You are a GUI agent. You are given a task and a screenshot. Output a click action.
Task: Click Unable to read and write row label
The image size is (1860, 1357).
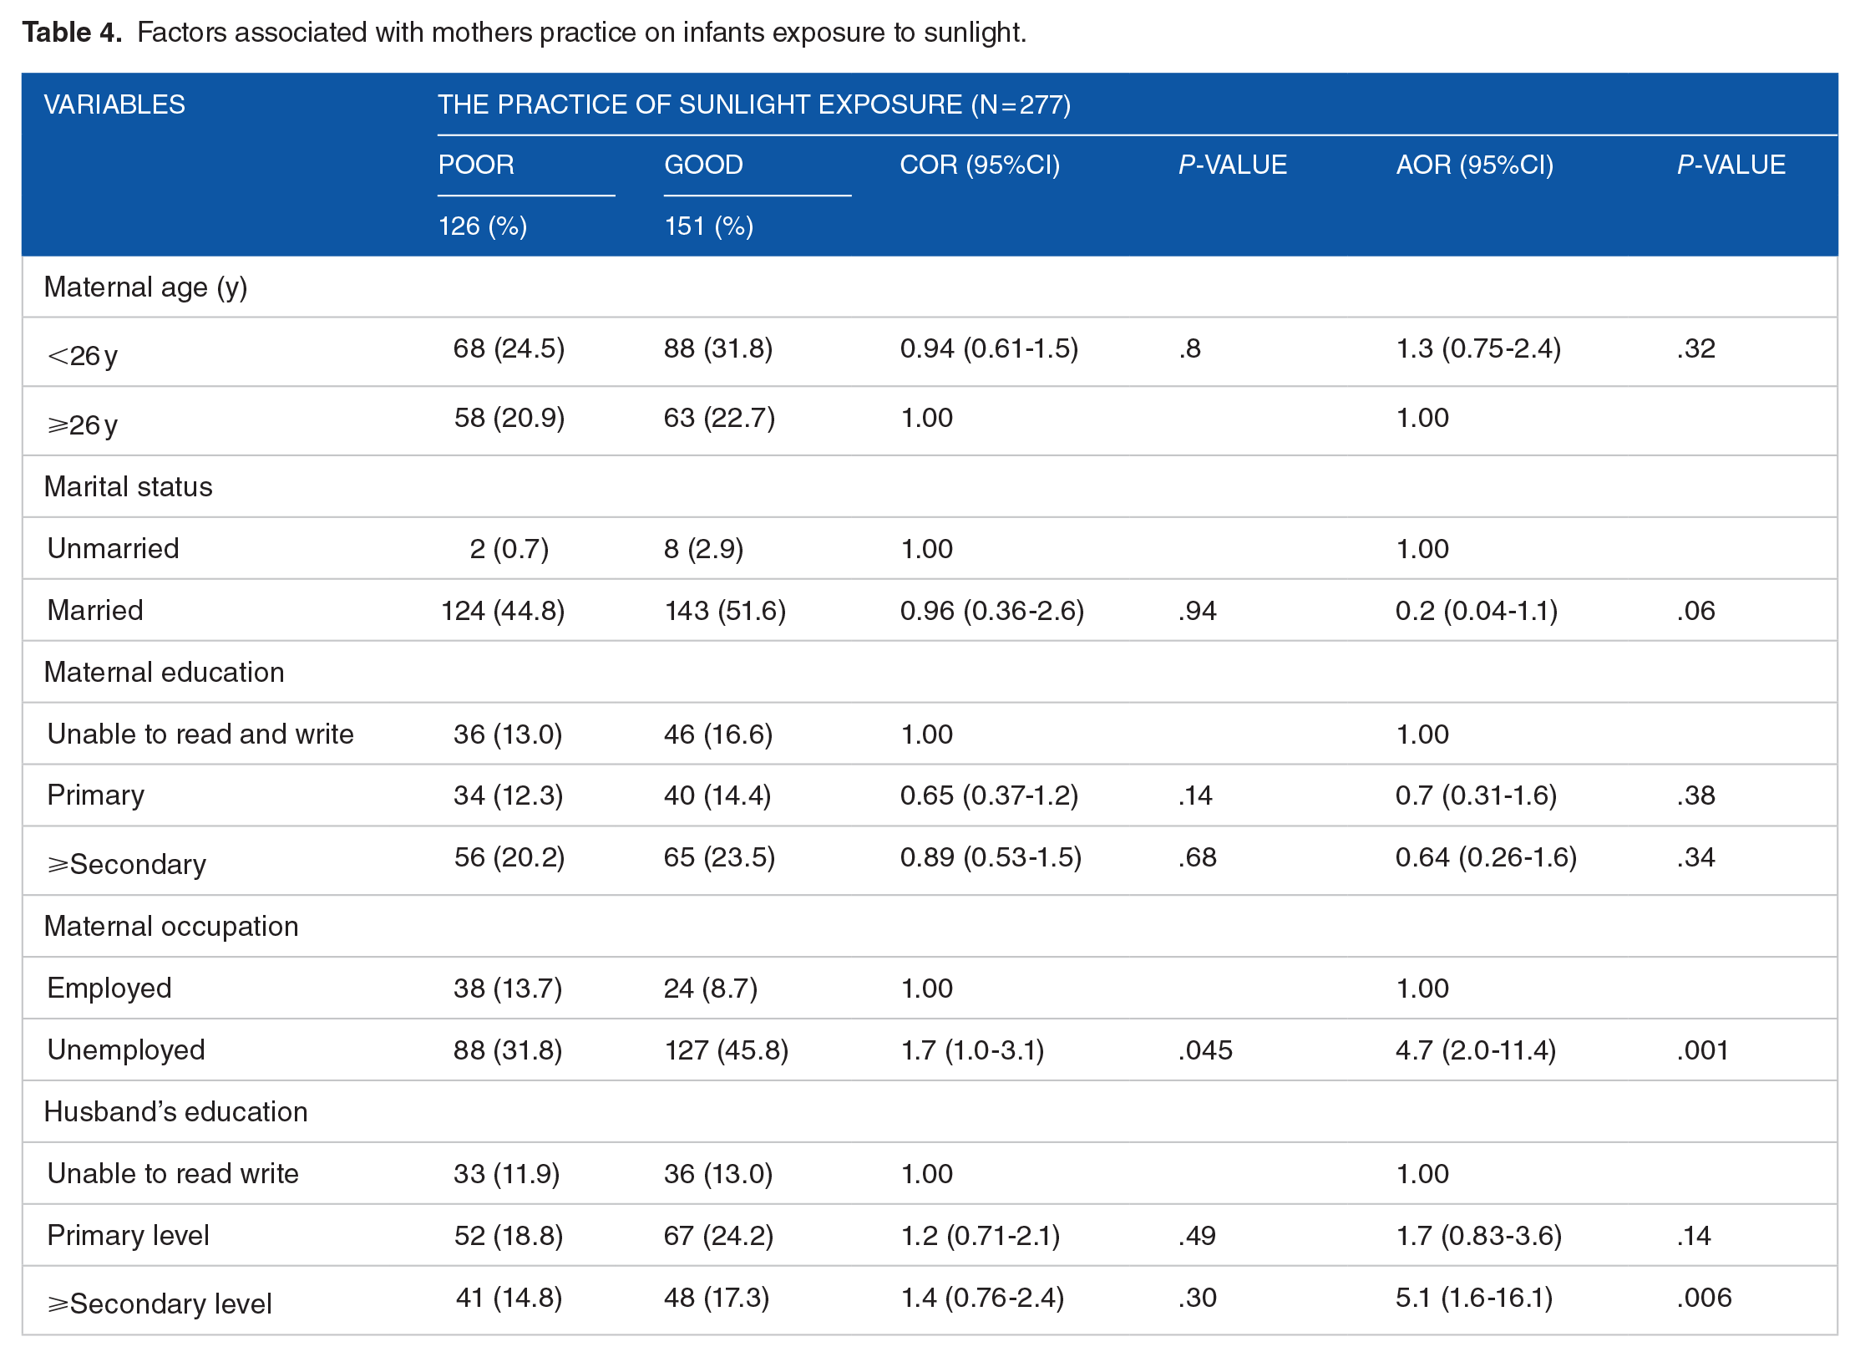pos(200,734)
